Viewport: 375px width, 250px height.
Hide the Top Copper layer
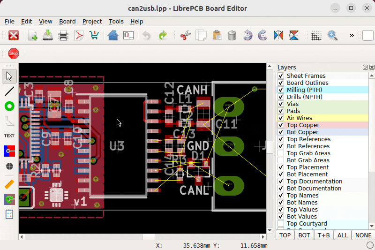pyautogui.click(x=281, y=125)
